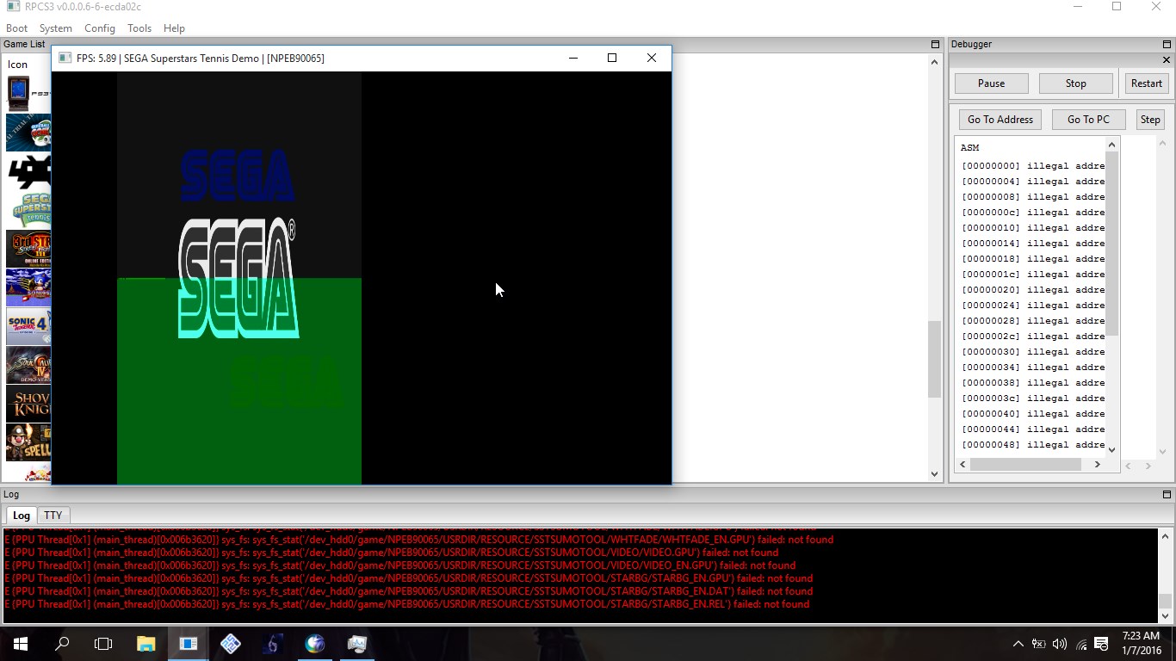Click the Step button in Debugger
The height and width of the screenshot is (661, 1176).
(1150, 120)
